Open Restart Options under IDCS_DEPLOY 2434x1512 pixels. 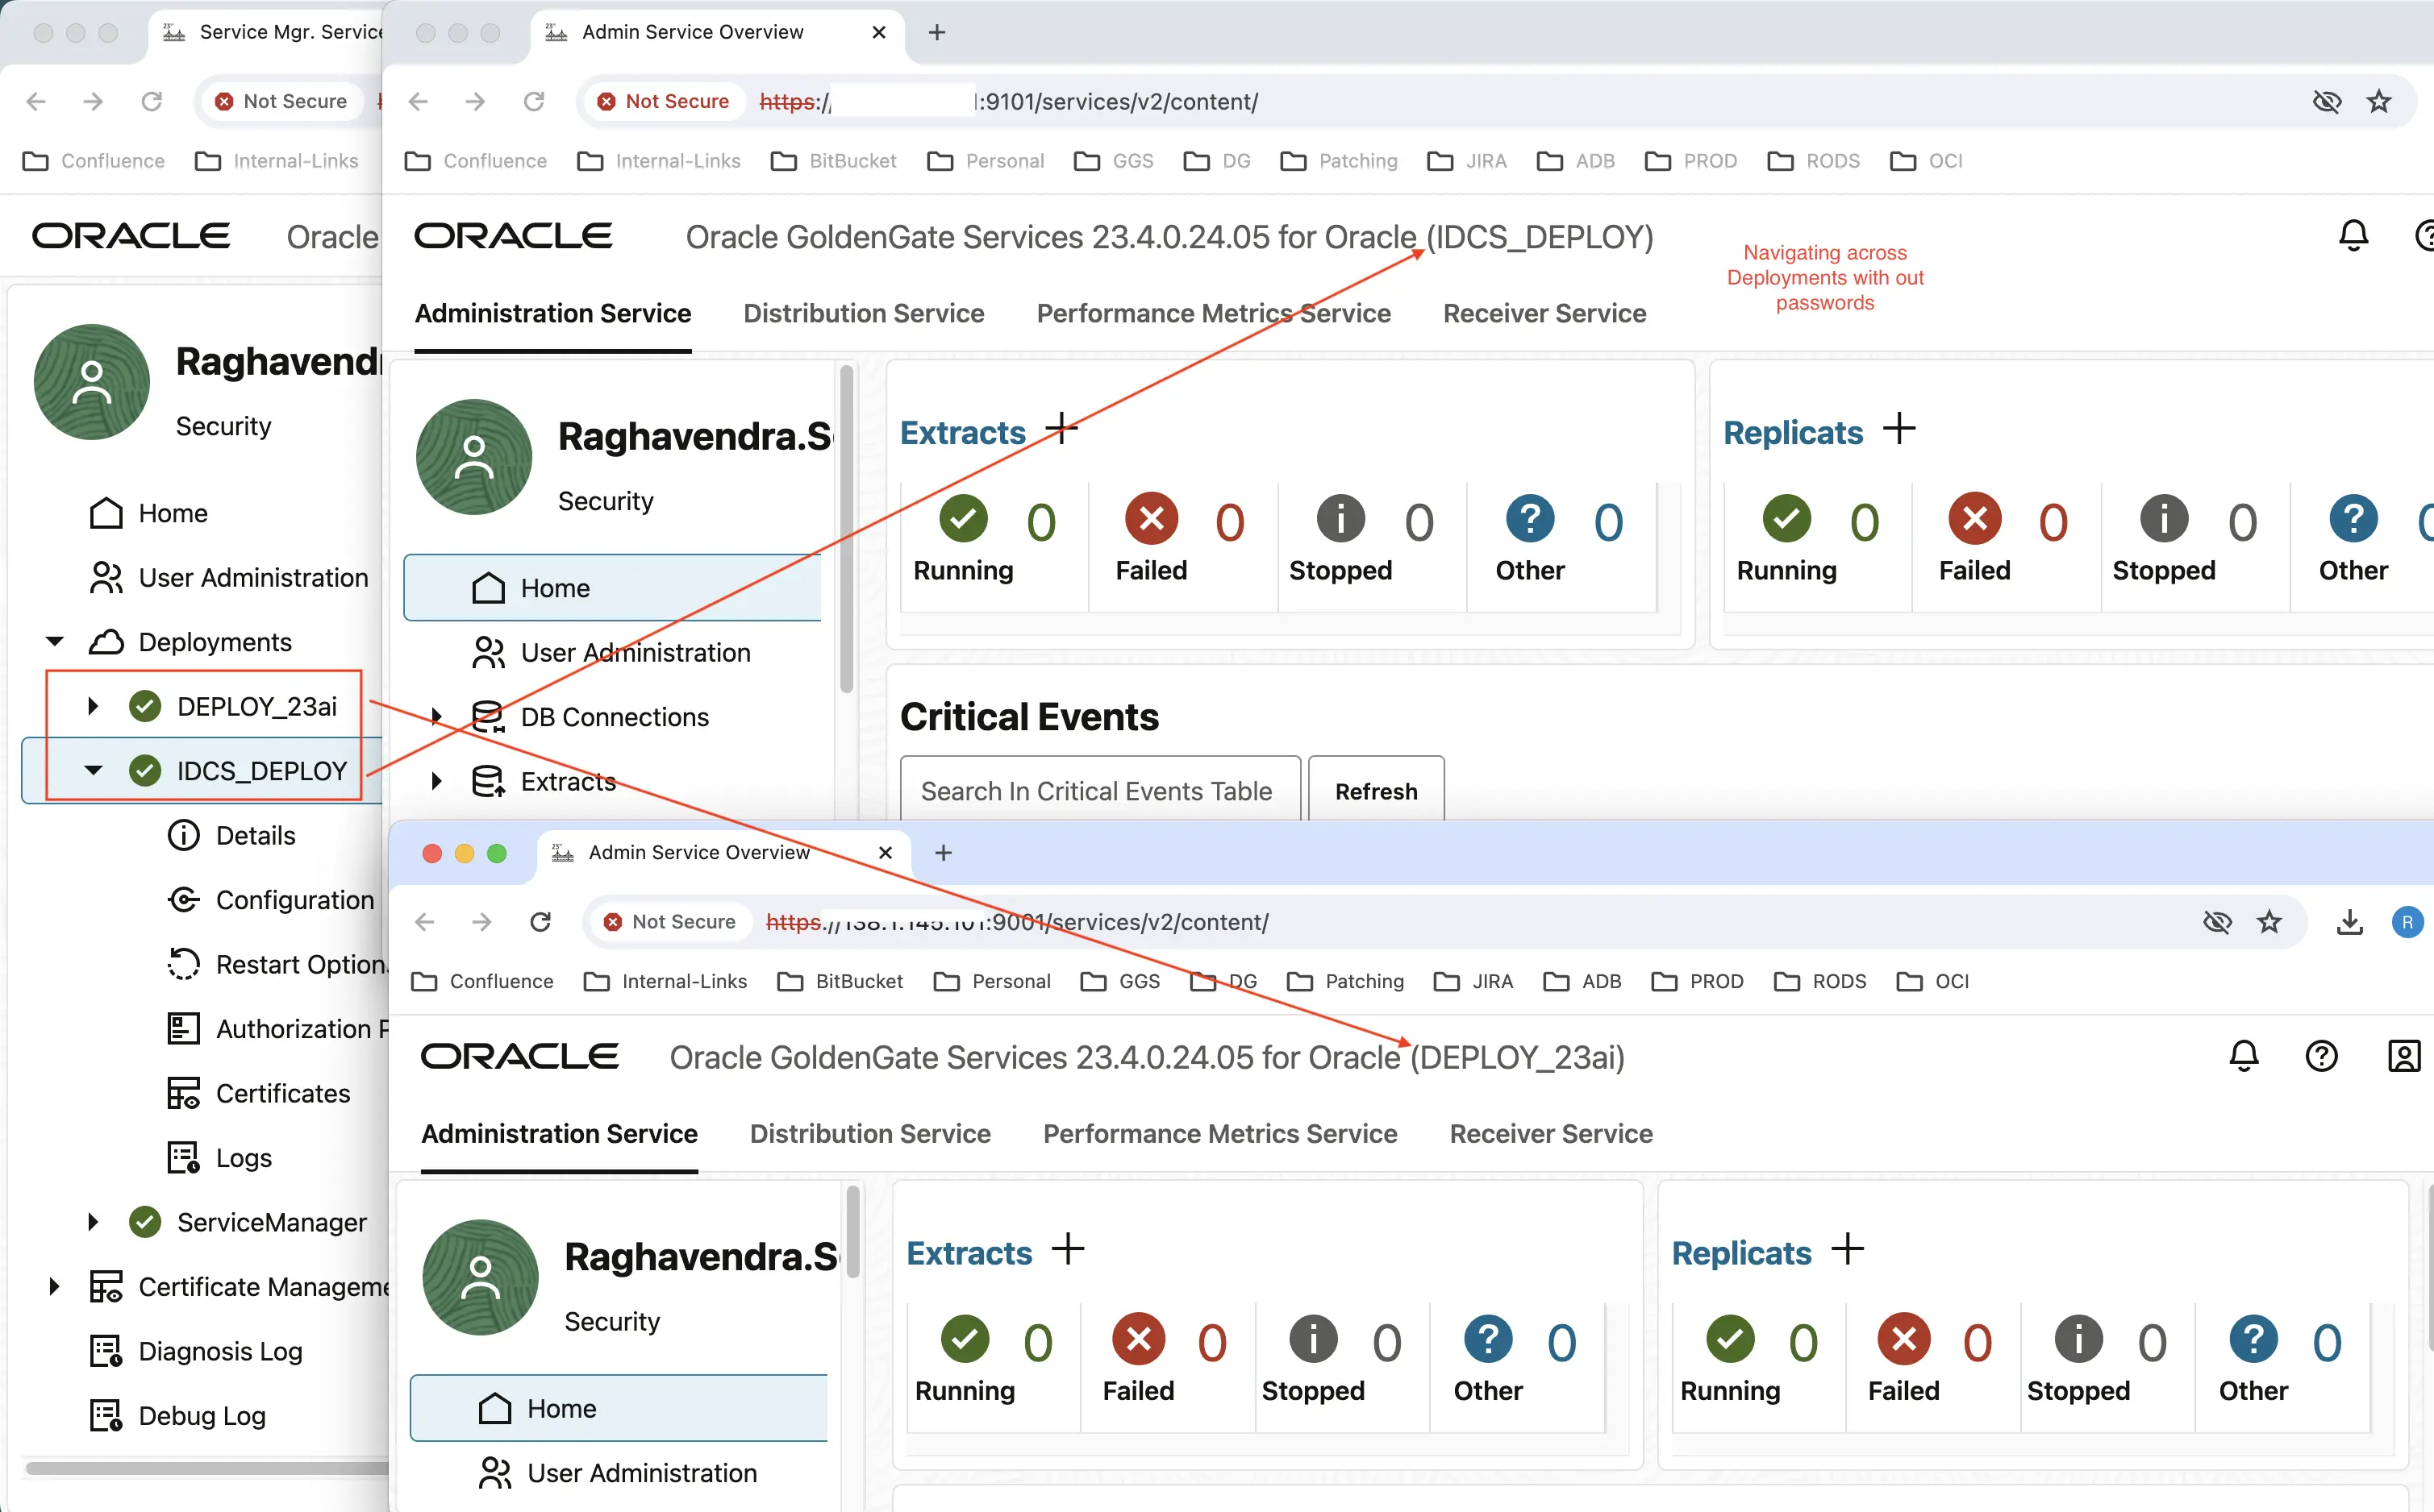point(300,964)
